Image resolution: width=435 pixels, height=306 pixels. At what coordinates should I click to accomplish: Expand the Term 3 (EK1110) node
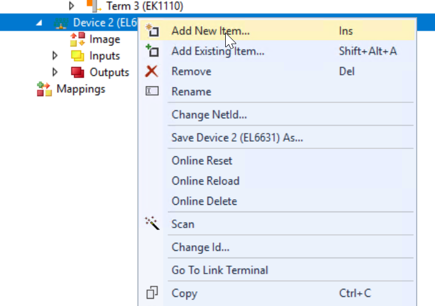[71, 6]
